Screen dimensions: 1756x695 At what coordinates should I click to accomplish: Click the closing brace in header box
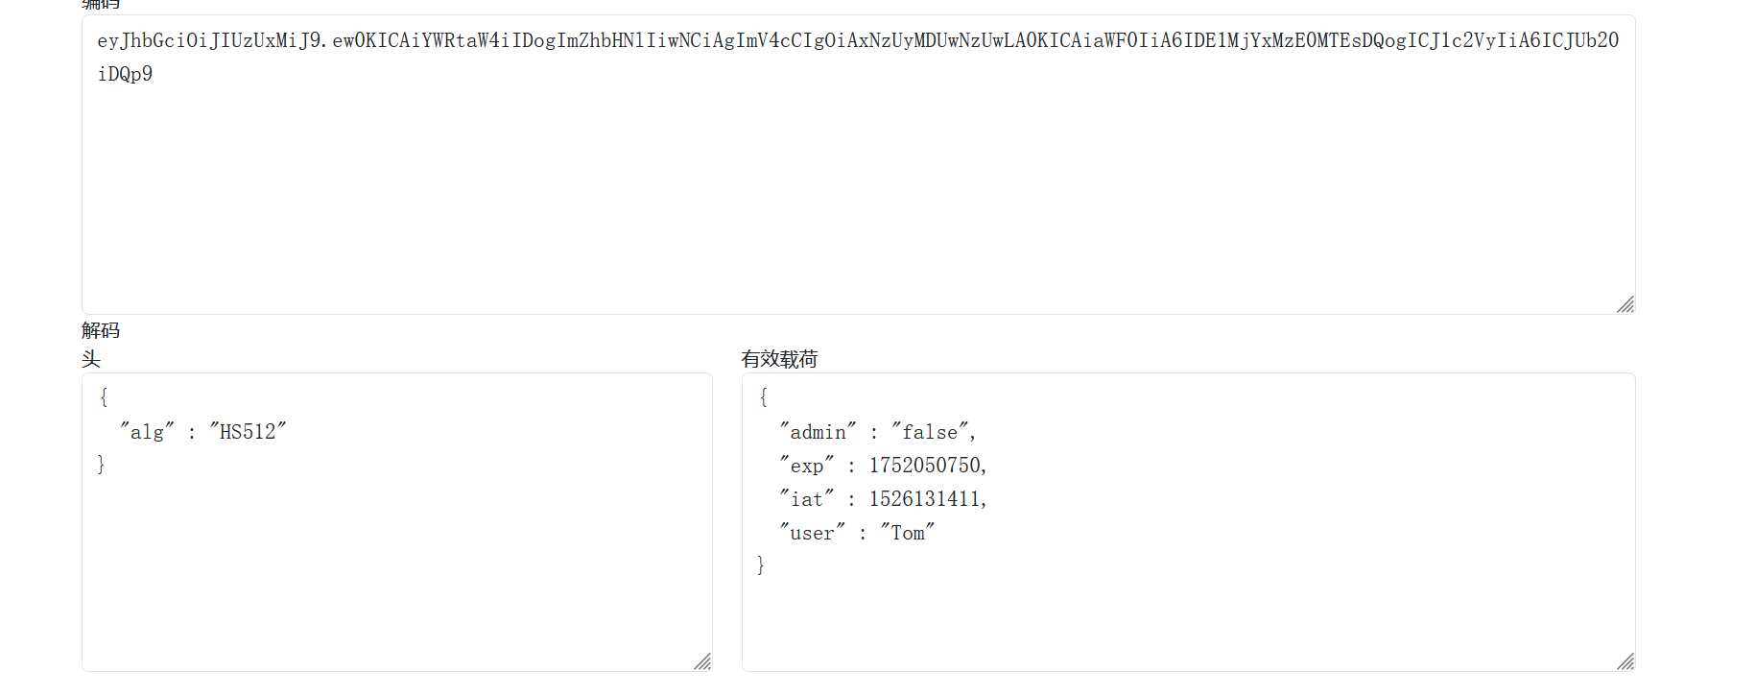[101, 465]
